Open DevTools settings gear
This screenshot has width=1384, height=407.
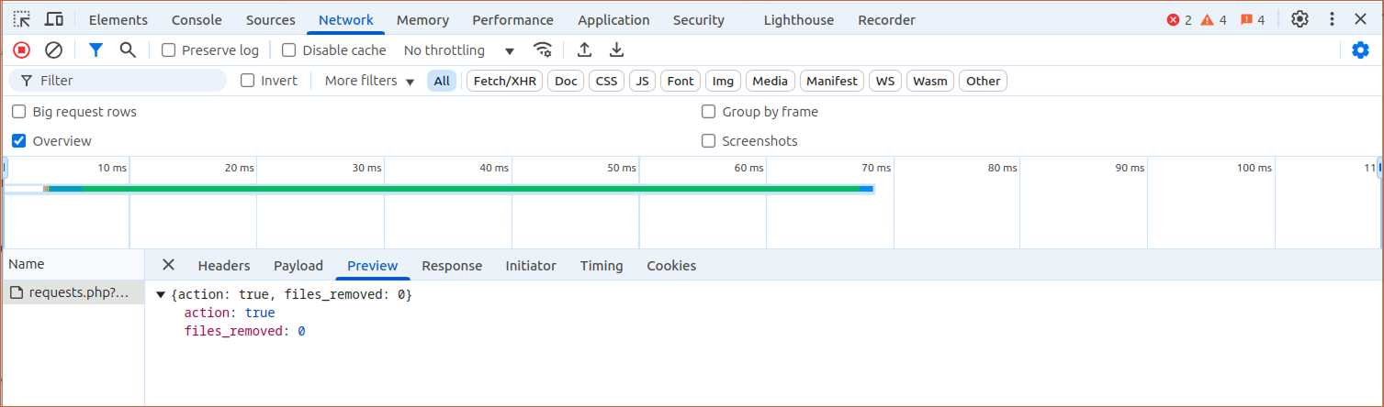click(1300, 19)
